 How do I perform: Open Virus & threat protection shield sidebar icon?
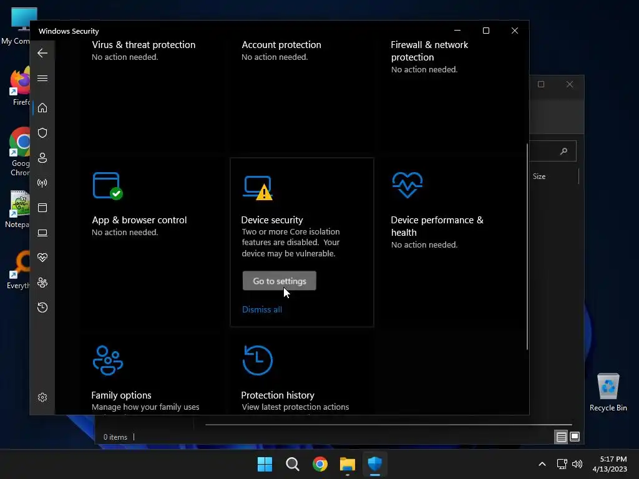click(x=42, y=133)
